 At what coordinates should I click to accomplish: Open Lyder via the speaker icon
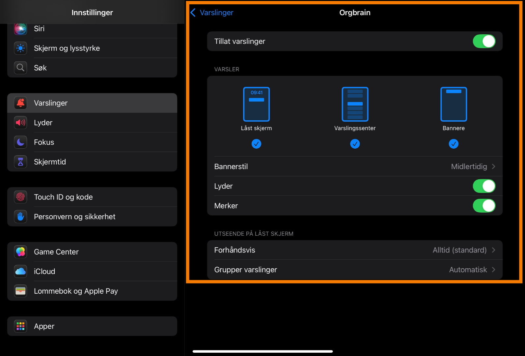20,123
